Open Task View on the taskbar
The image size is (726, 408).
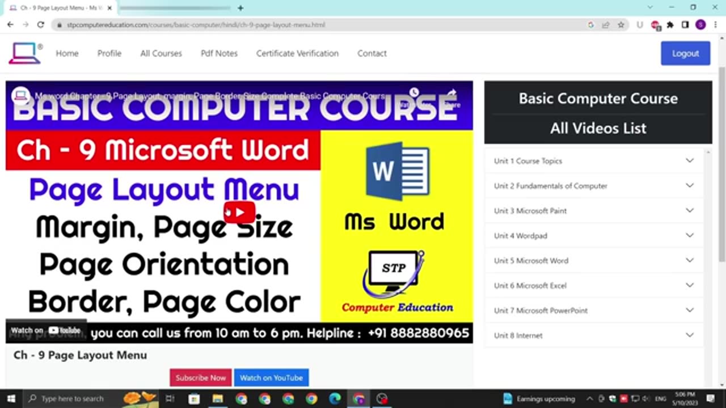(170, 398)
